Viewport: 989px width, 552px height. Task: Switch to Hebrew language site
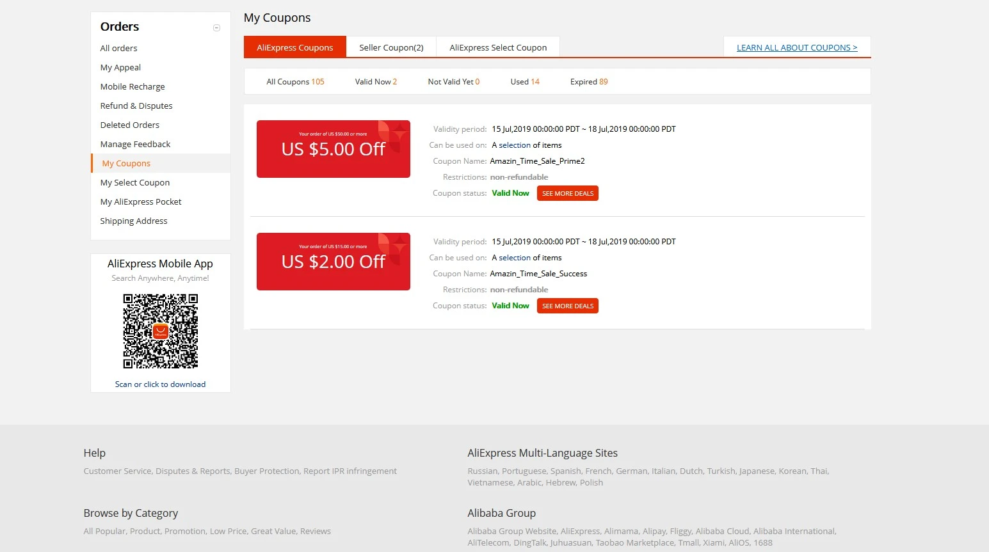coord(561,483)
